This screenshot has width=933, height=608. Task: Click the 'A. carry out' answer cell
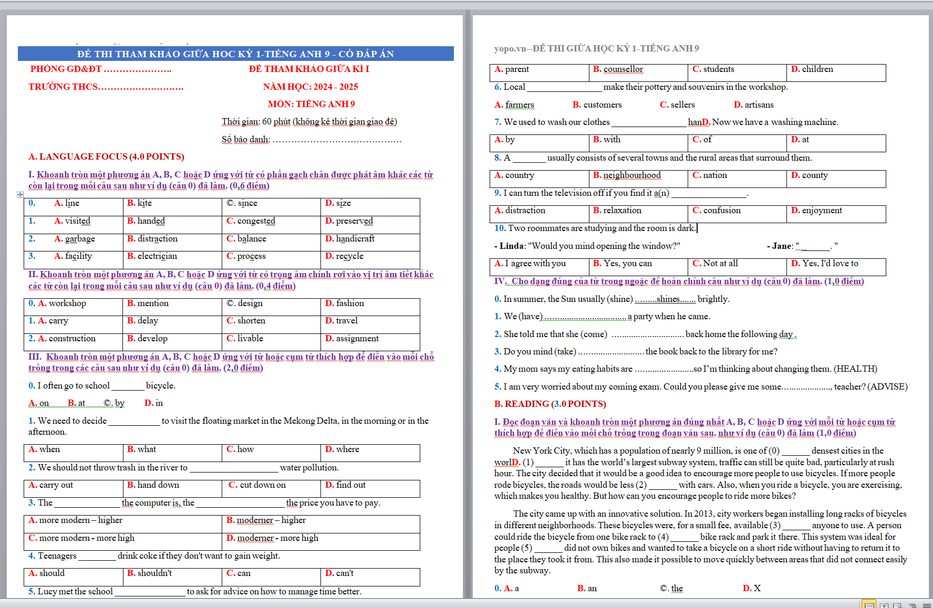tap(74, 489)
